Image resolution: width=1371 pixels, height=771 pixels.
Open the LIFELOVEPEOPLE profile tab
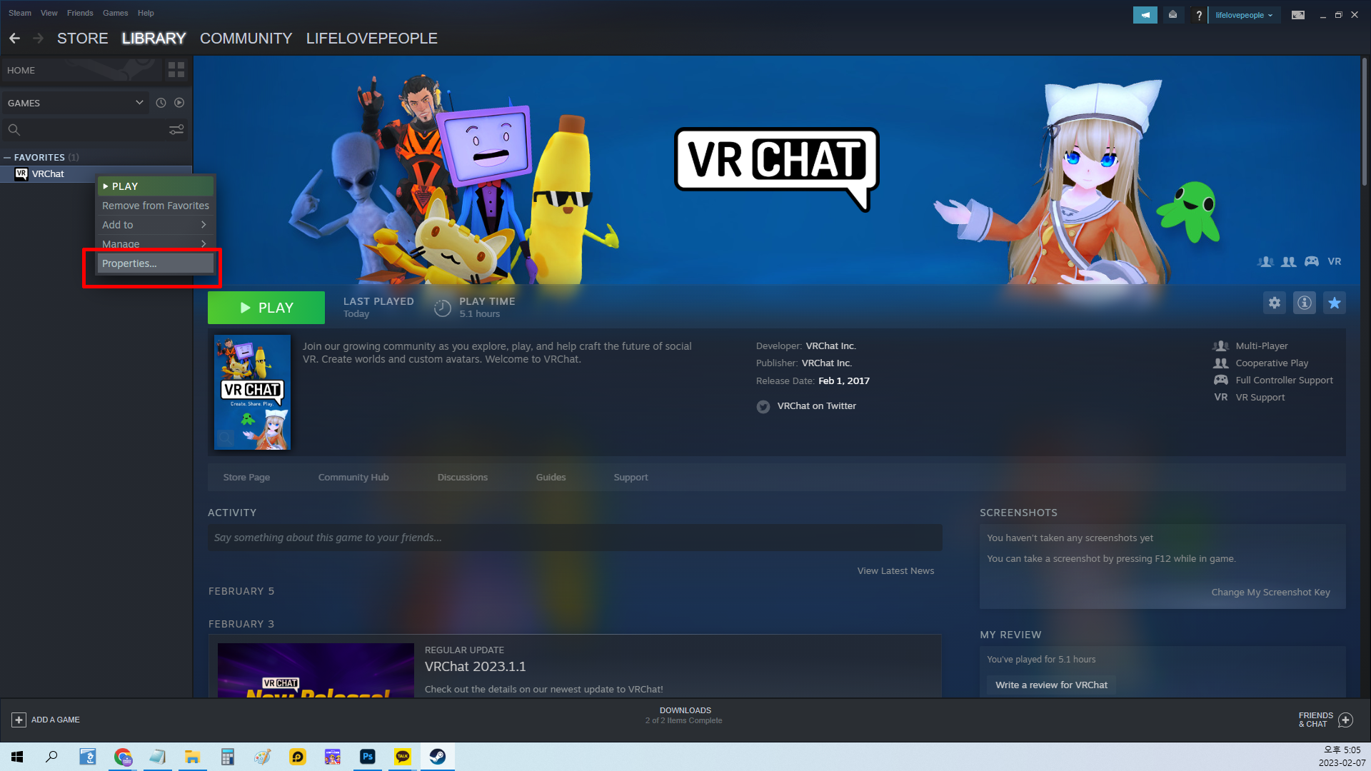point(372,39)
